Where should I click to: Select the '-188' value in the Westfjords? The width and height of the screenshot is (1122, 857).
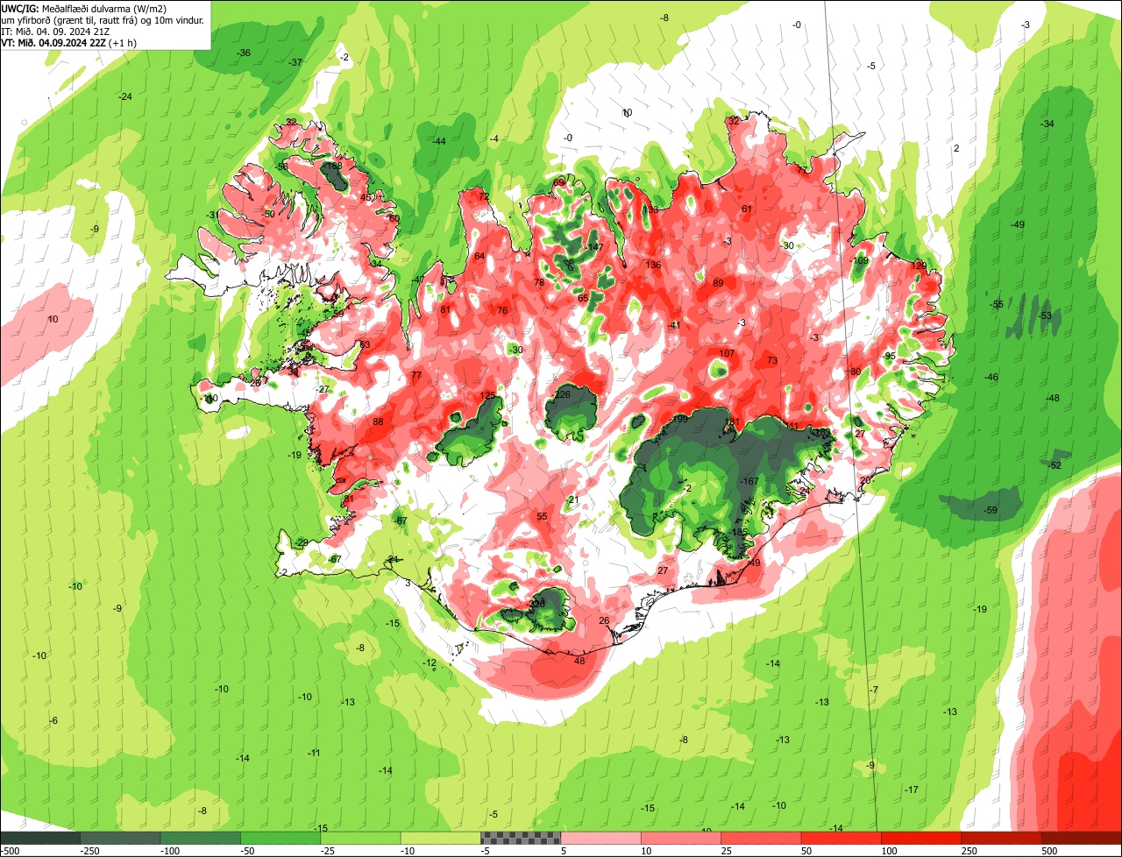click(x=332, y=166)
